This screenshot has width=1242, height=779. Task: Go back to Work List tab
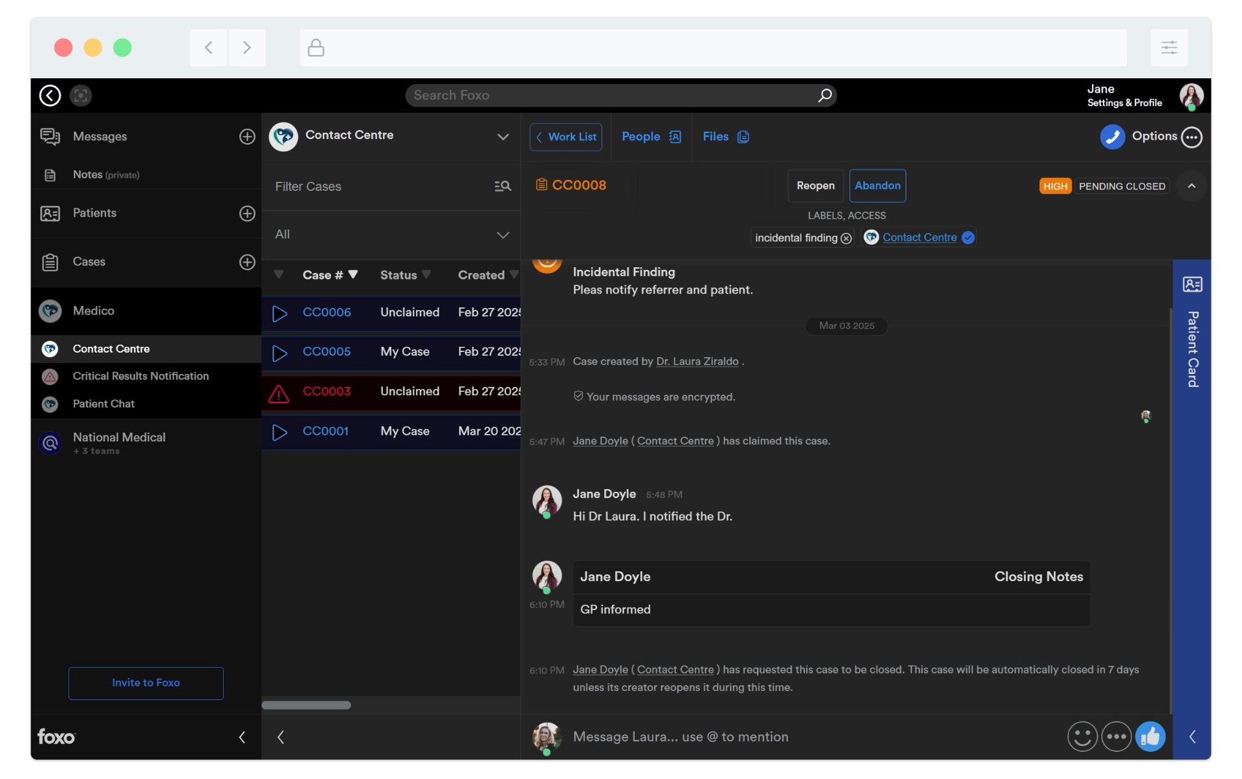[x=566, y=137]
